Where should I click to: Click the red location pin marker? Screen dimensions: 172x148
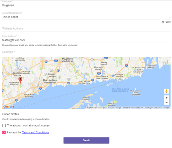(x=20, y=80)
